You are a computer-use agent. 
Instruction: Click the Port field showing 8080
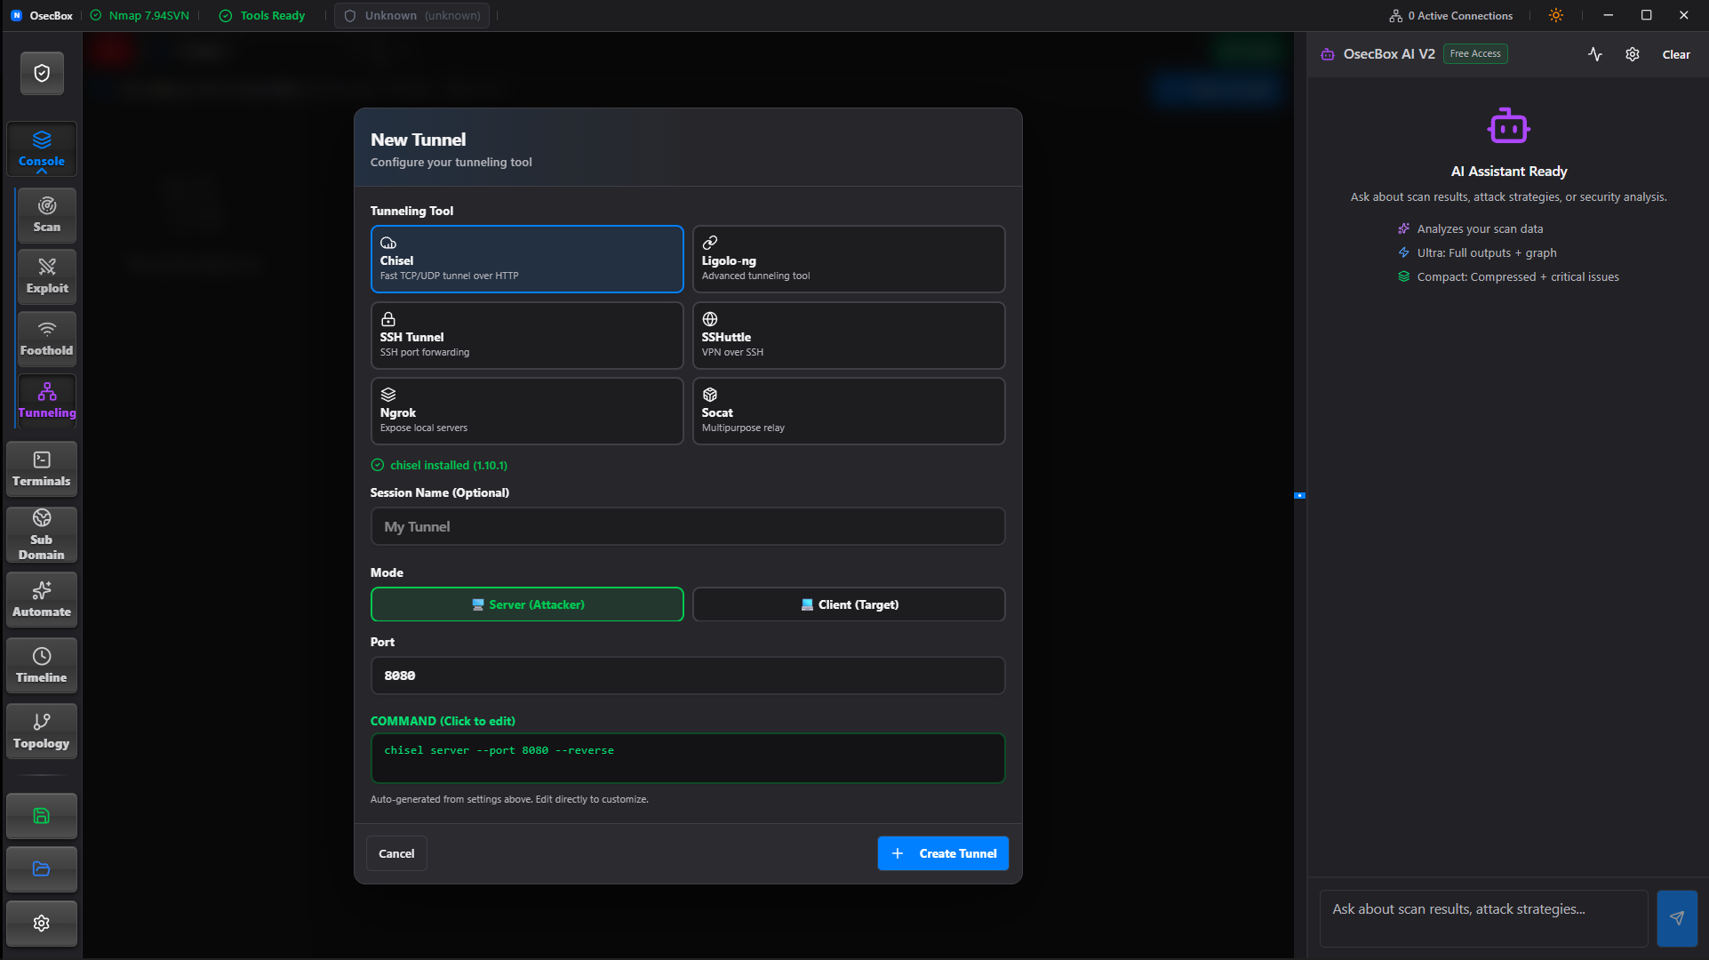688,676
